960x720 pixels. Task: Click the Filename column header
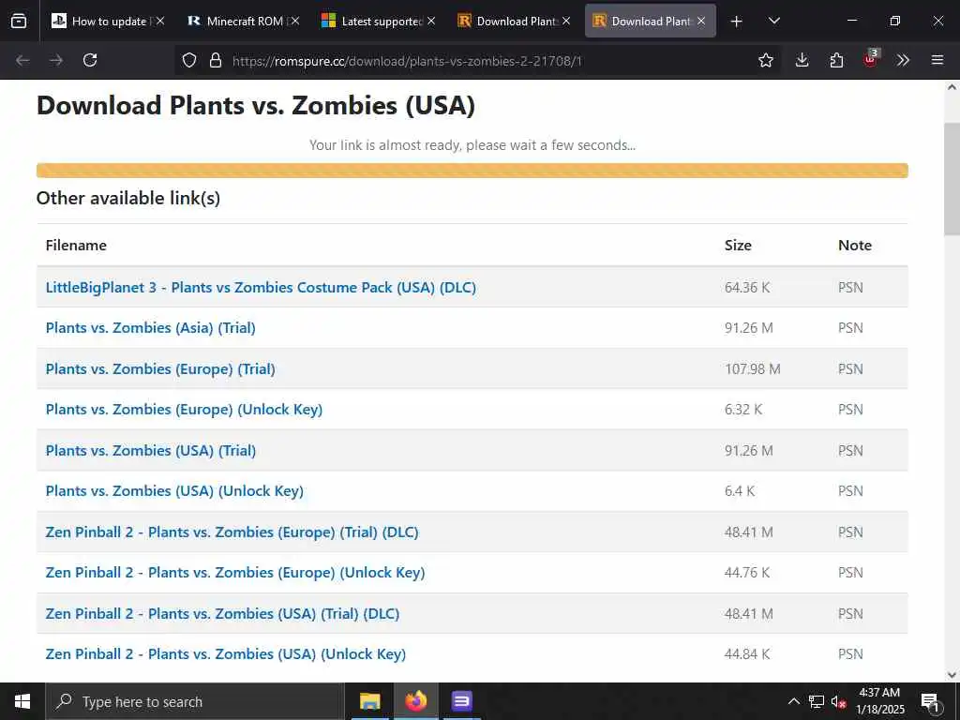click(x=76, y=245)
